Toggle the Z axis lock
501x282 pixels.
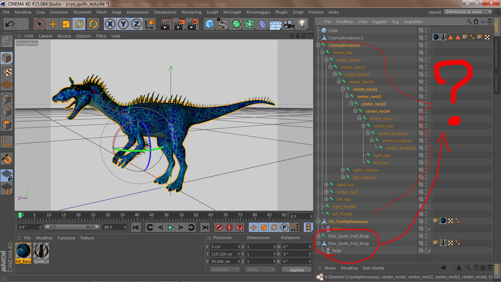pyautogui.click(x=136, y=25)
